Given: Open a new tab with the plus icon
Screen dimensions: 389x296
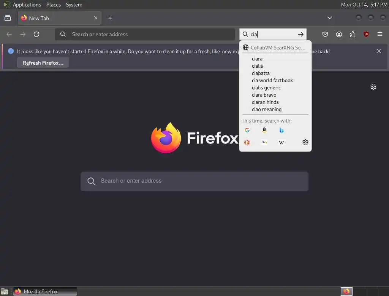Looking at the screenshot, I should pos(110,18).
